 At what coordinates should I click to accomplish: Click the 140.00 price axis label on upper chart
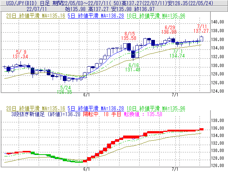pos(217,22)
